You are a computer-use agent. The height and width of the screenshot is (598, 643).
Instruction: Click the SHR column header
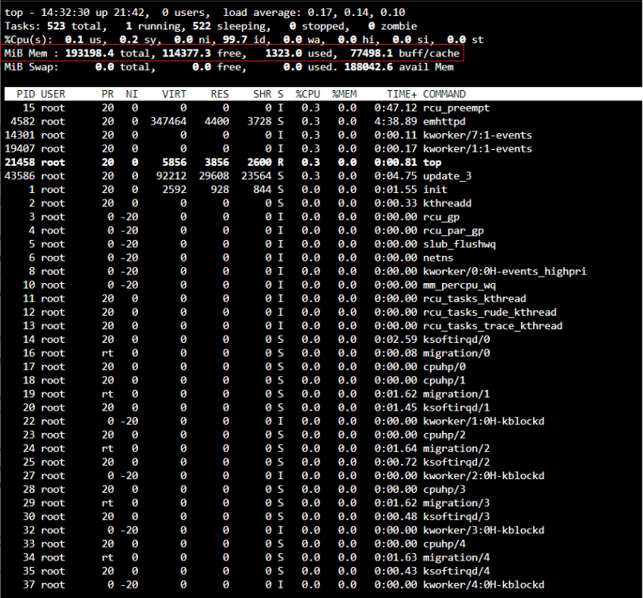coord(262,94)
